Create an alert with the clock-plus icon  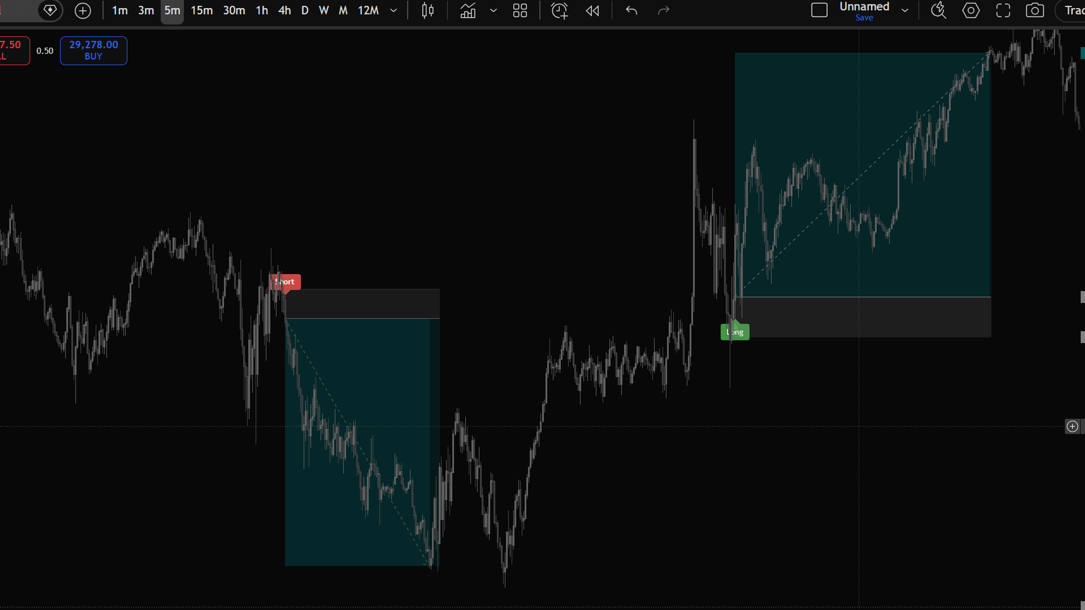(x=559, y=11)
